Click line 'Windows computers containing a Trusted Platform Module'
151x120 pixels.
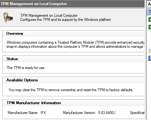pos(75,42)
